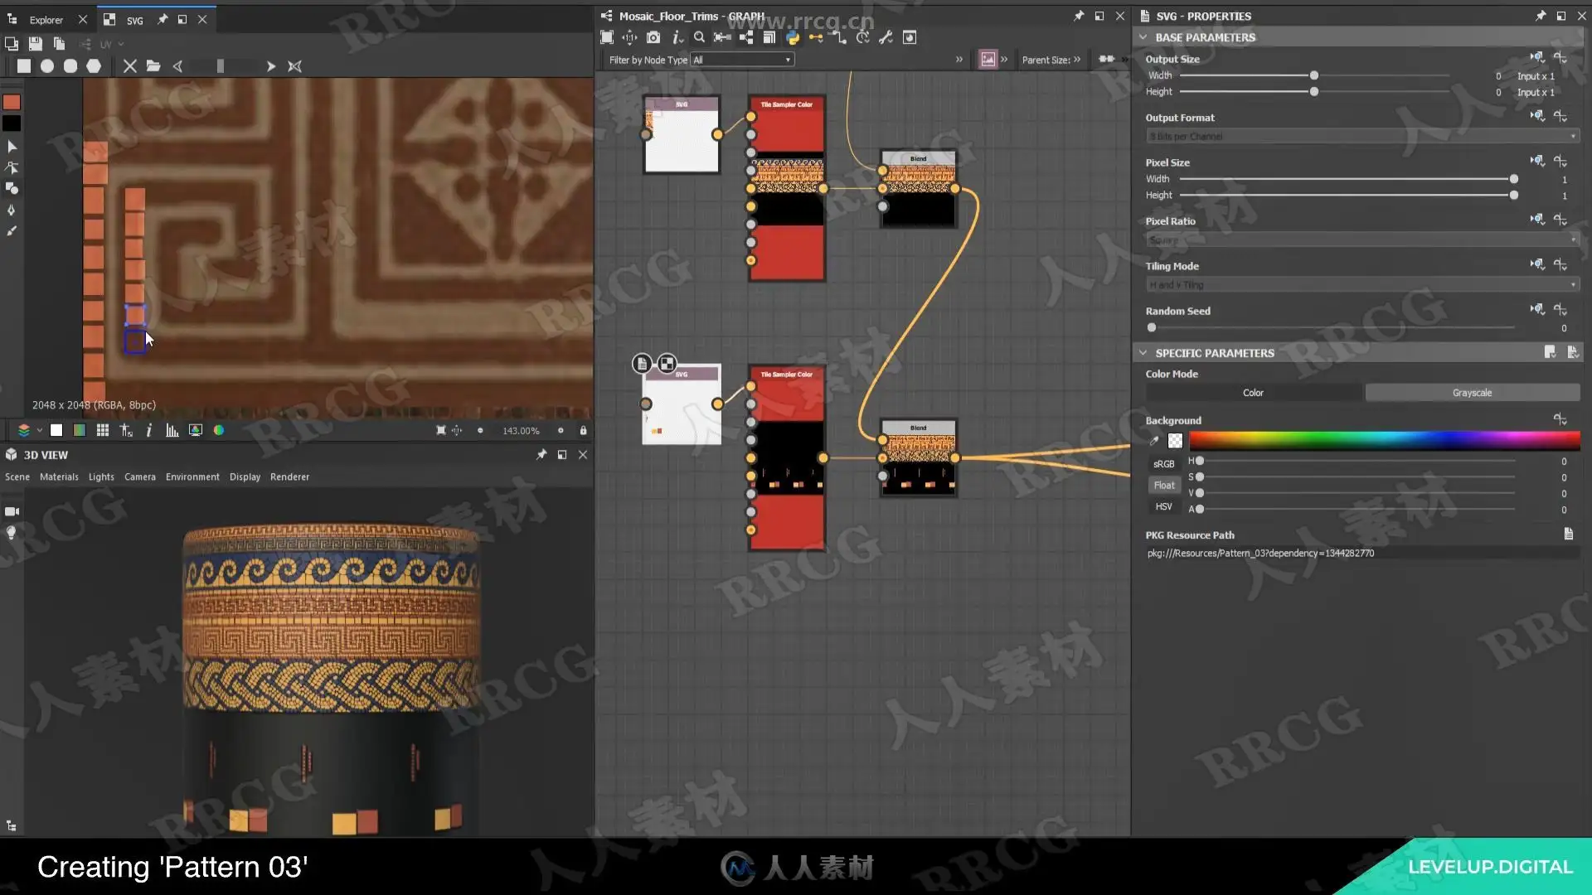Image resolution: width=1592 pixels, height=895 pixels.
Task: Click the orange foreground color swatch
Action: coord(12,102)
